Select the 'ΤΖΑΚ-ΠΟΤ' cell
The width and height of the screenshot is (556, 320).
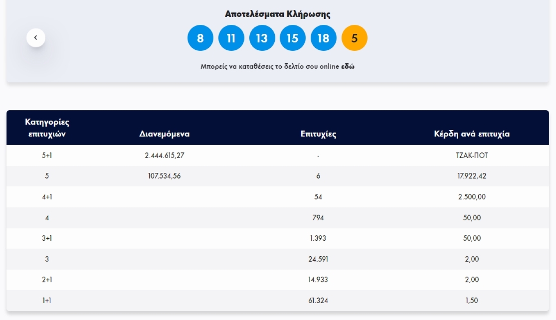coord(472,156)
